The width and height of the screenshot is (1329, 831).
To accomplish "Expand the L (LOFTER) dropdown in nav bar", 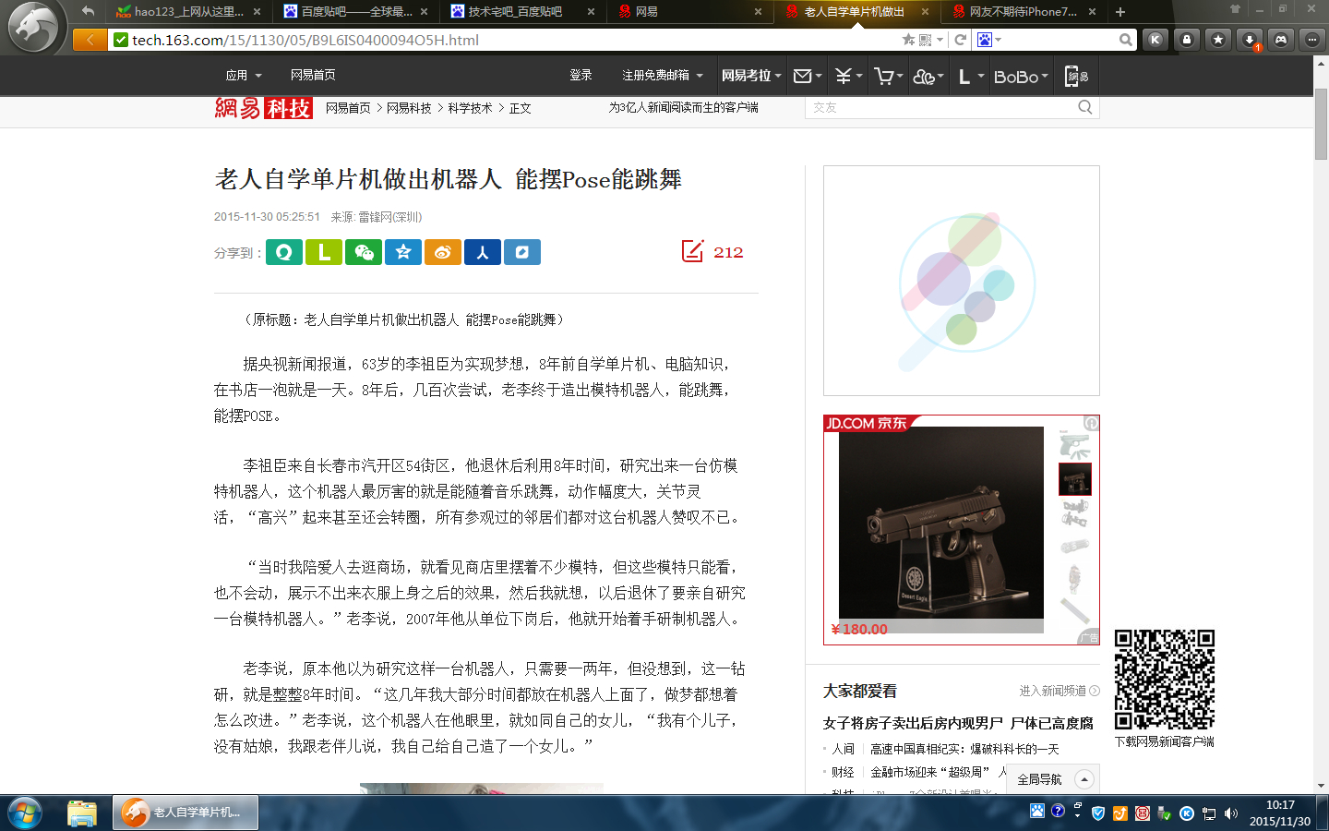I will point(971,76).
